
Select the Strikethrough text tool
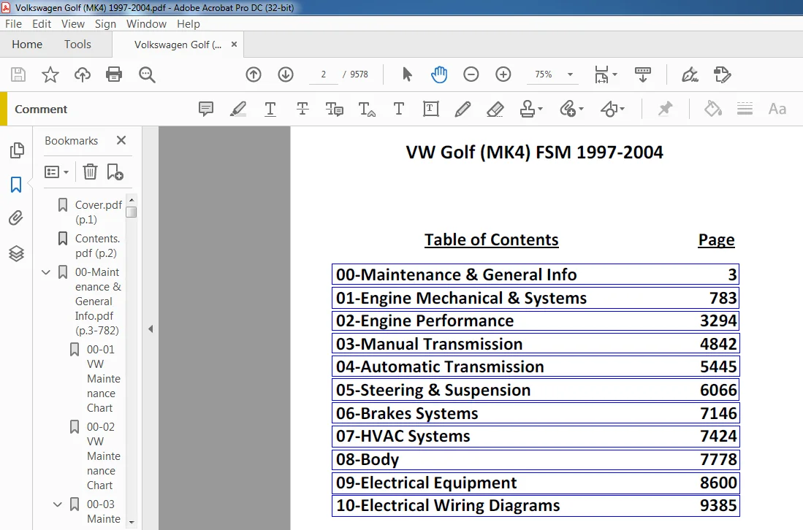point(302,109)
